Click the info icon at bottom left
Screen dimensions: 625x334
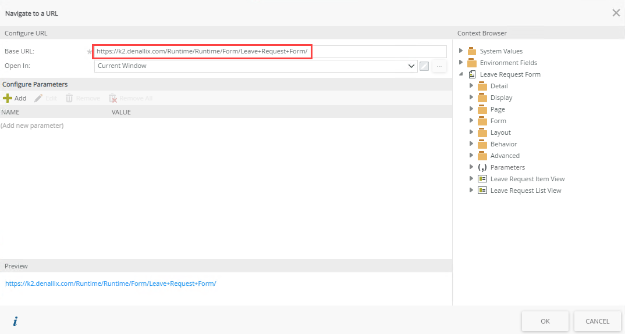coord(15,321)
